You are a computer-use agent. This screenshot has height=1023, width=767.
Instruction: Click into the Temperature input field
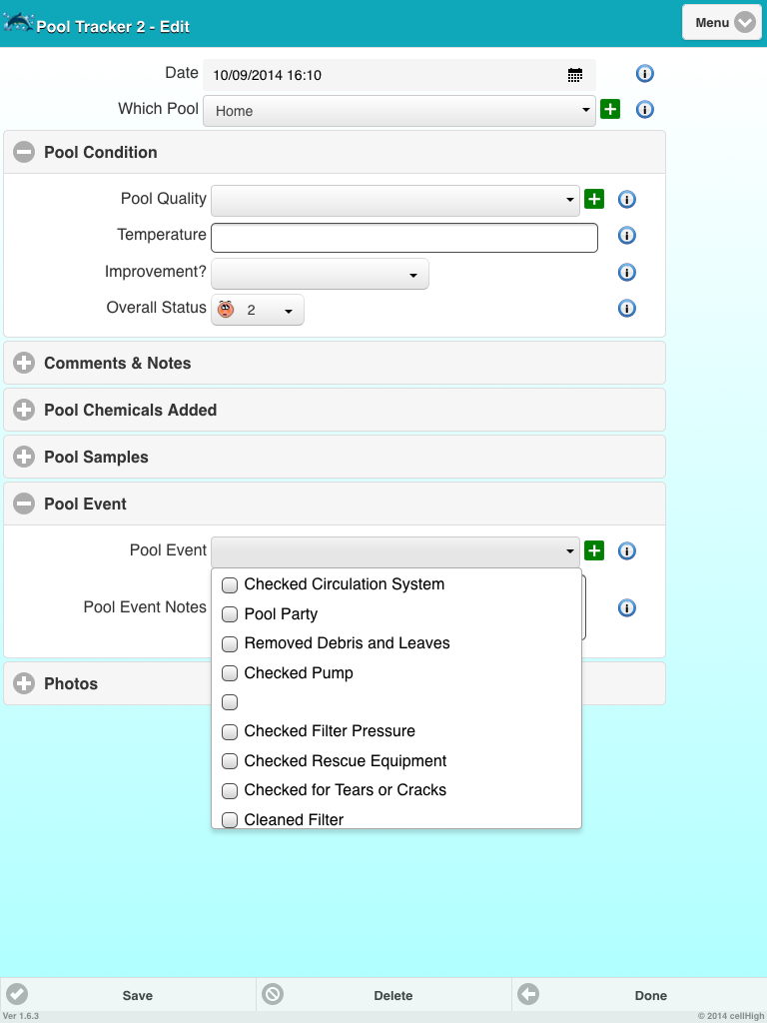click(x=404, y=238)
